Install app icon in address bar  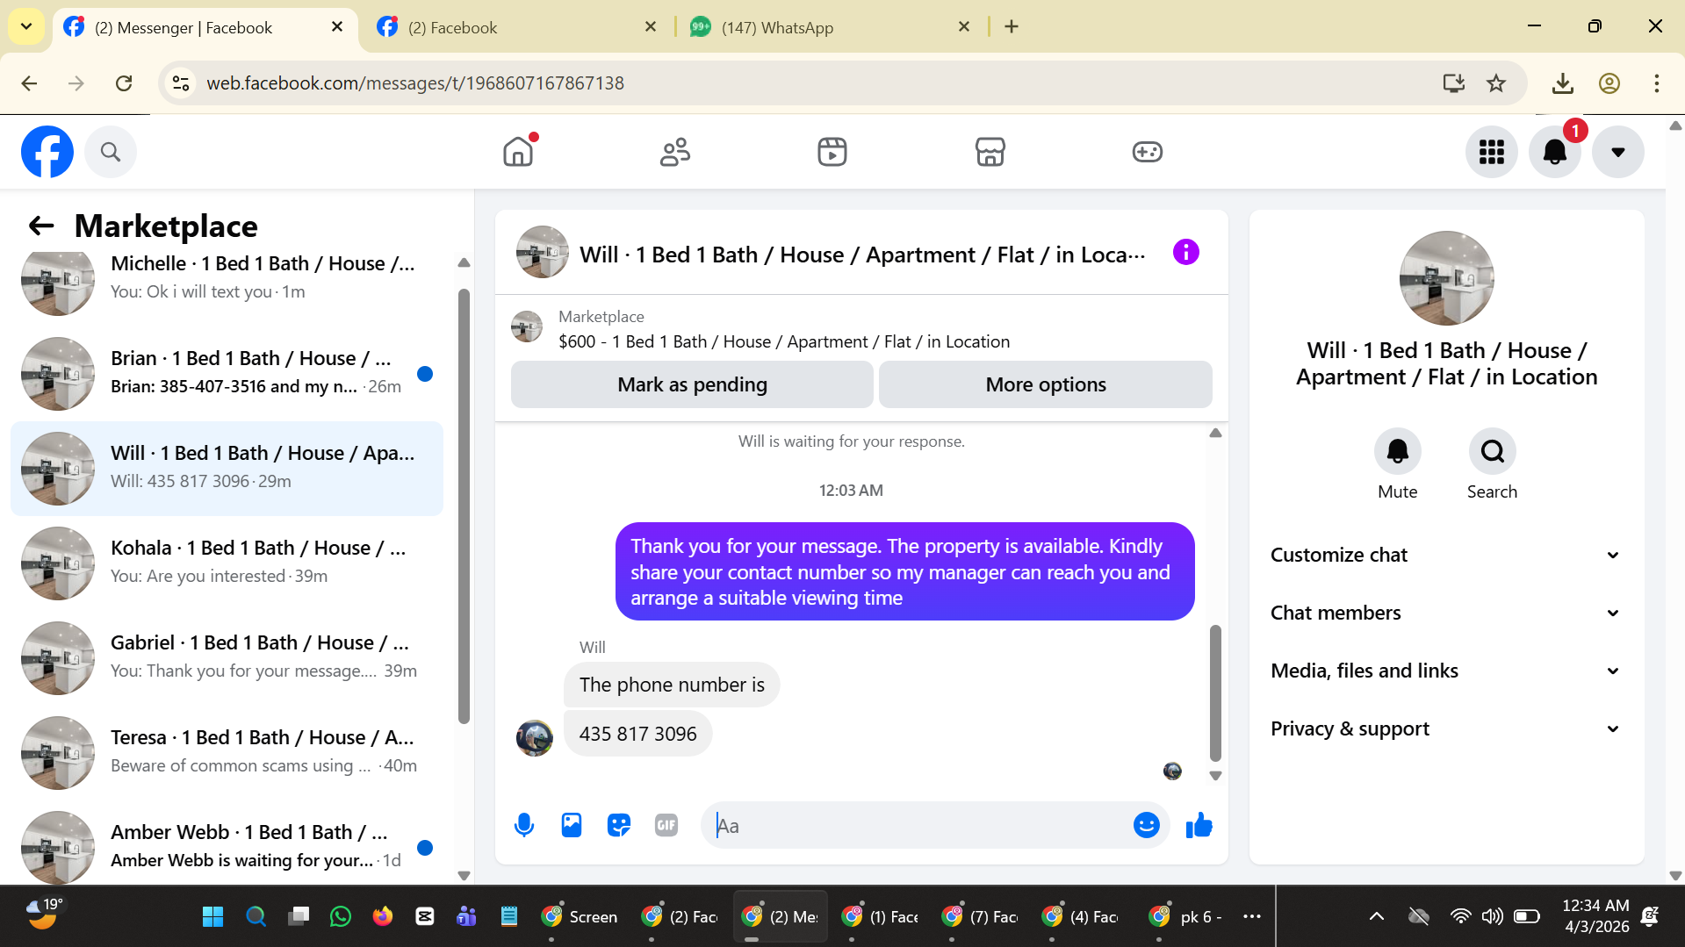click(1453, 83)
